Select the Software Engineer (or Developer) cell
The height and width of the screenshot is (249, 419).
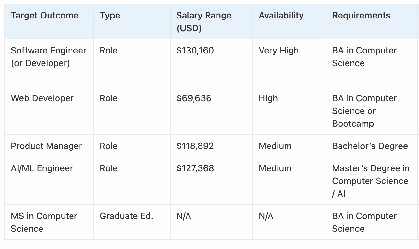tap(49, 63)
